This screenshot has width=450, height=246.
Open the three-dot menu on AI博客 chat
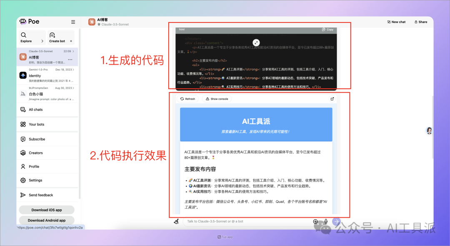click(x=70, y=60)
